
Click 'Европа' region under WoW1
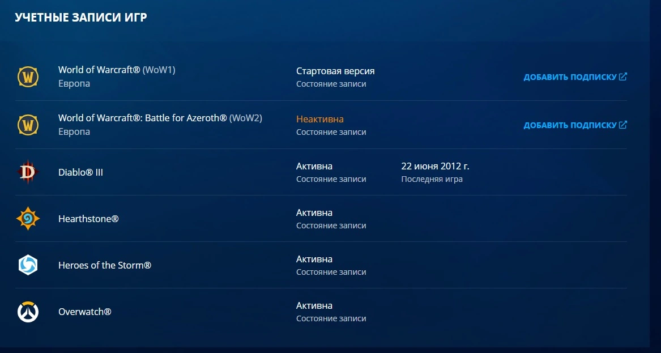coord(74,83)
